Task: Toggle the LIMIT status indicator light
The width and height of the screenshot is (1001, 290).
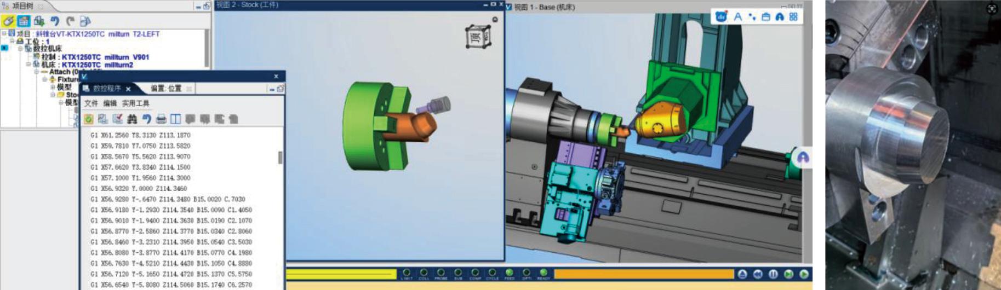Action: (x=407, y=272)
